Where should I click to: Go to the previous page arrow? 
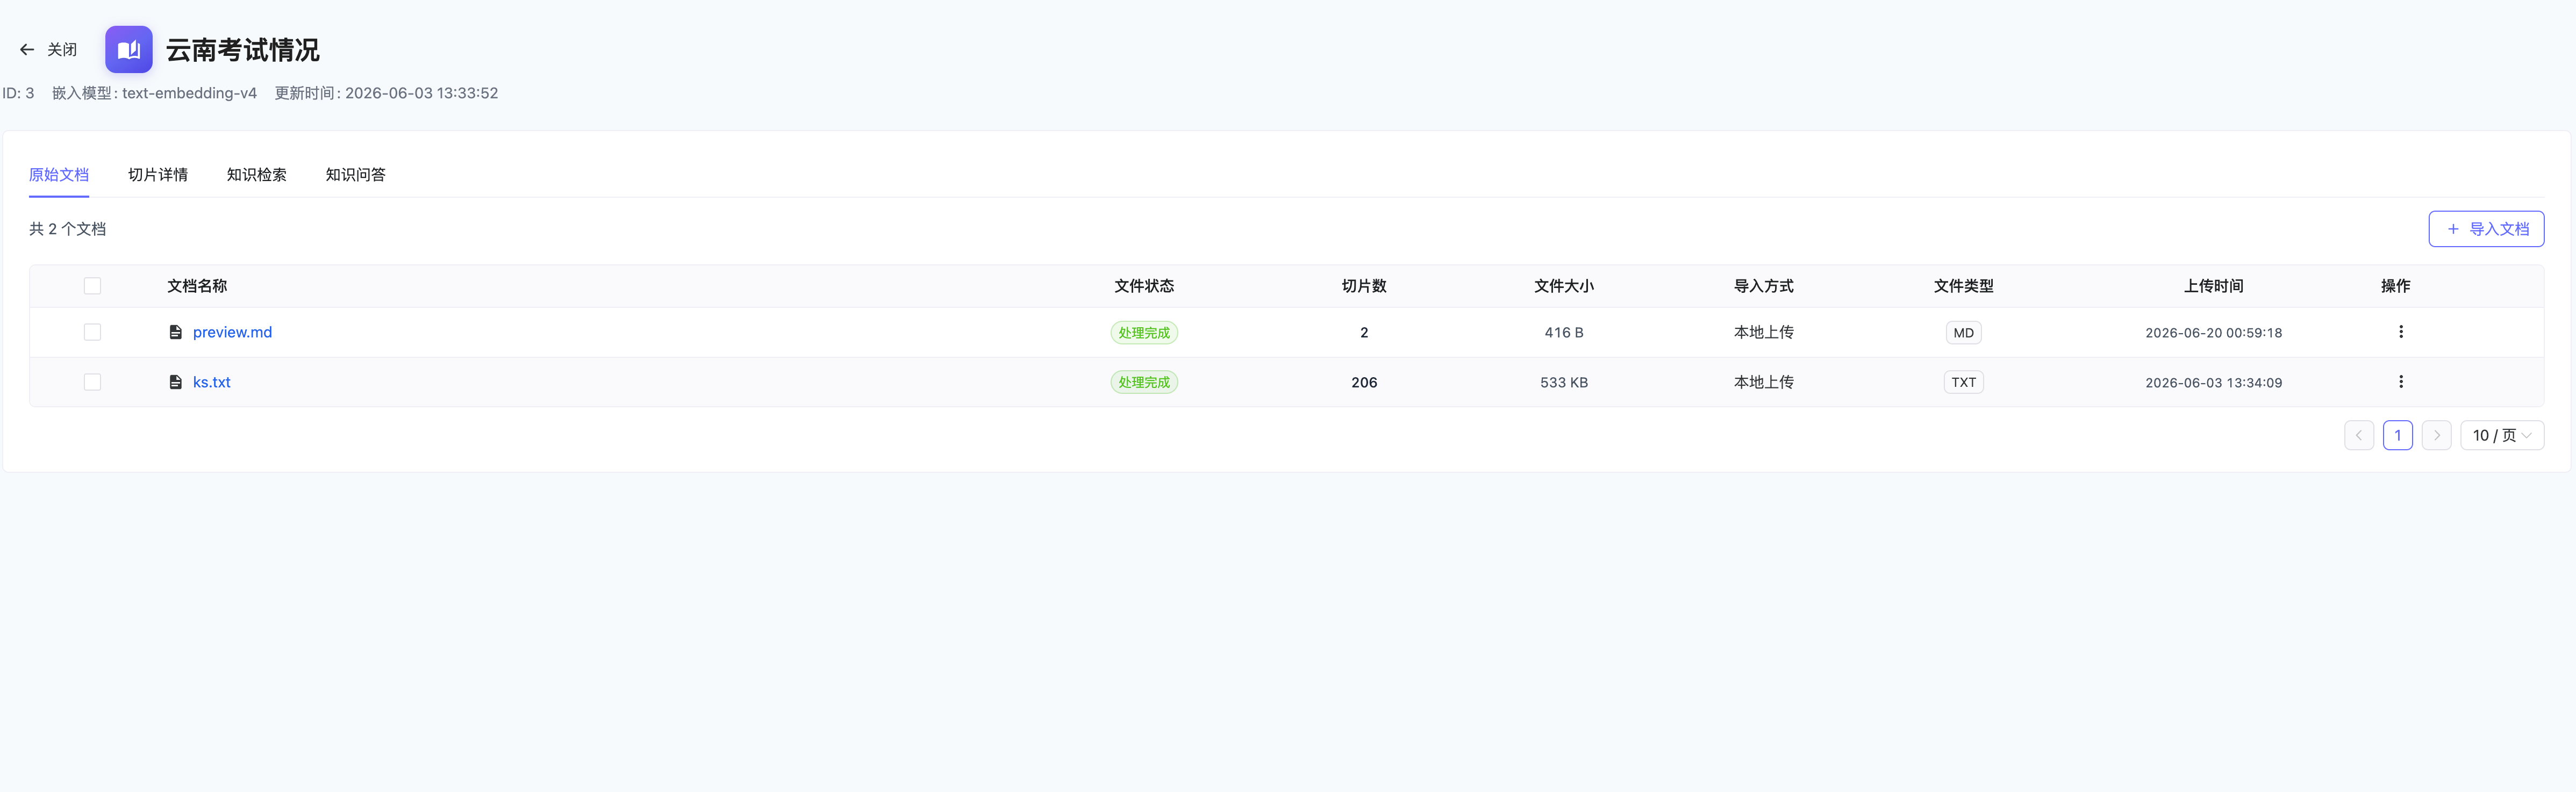coord(2358,435)
